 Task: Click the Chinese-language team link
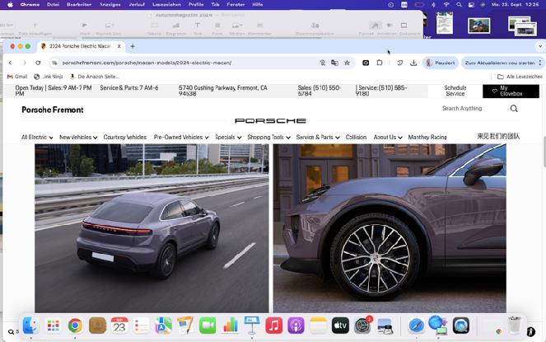(498, 136)
